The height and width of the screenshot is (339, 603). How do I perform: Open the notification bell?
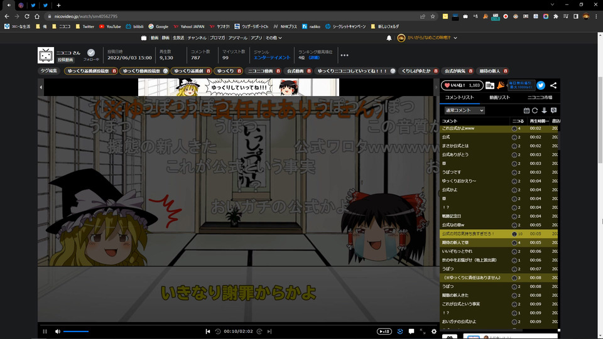tap(389, 38)
